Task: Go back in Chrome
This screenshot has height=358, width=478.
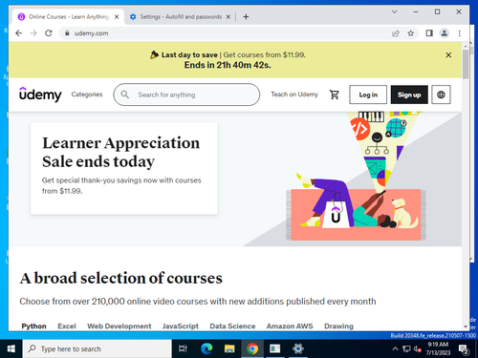Action: 18,33
